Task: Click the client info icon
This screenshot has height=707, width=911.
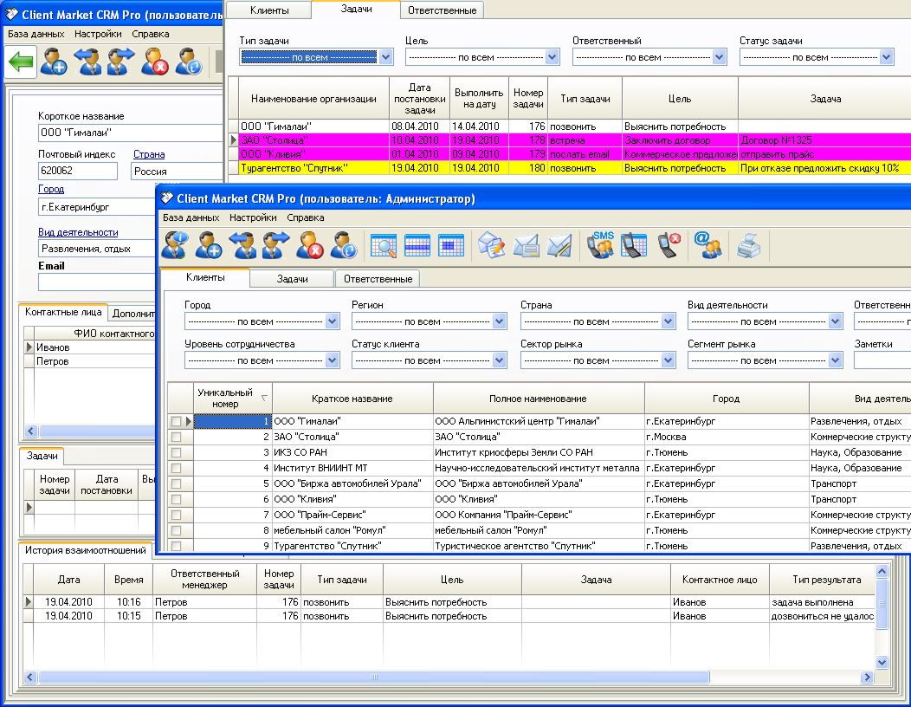Action: click(175, 245)
